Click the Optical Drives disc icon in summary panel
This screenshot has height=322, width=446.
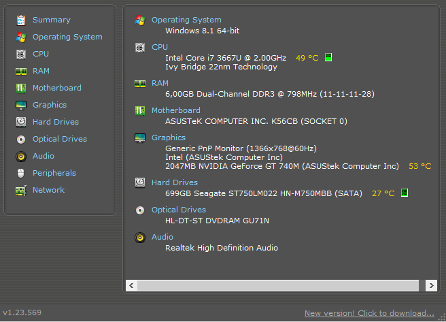click(140, 210)
